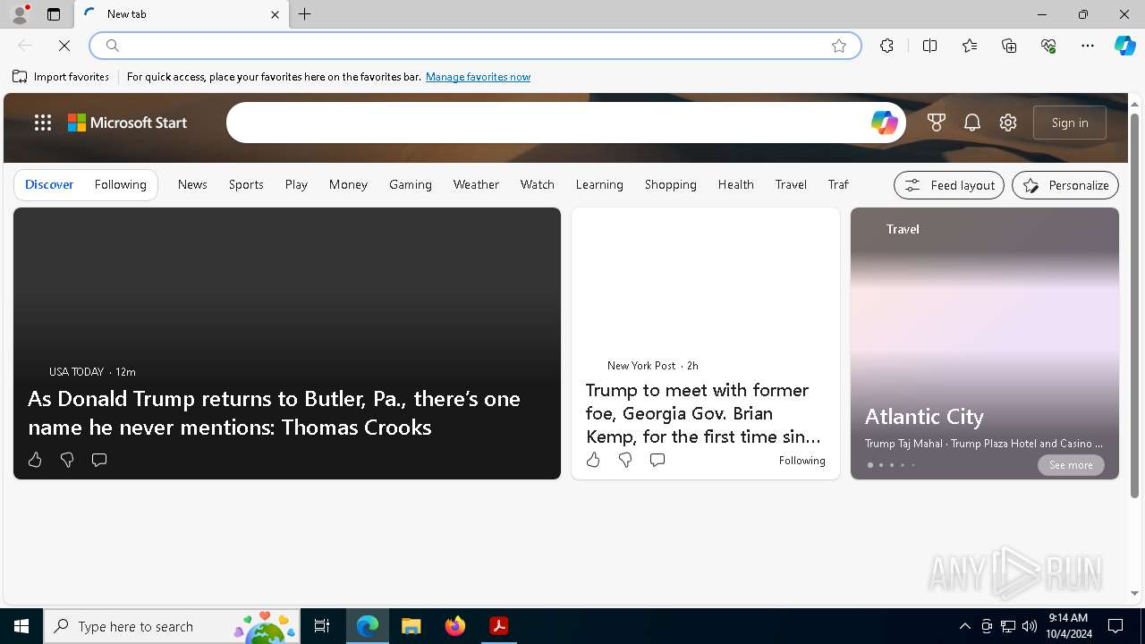Open the Health category
The height and width of the screenshot is (644, 1145).
(x=735, y=184)
